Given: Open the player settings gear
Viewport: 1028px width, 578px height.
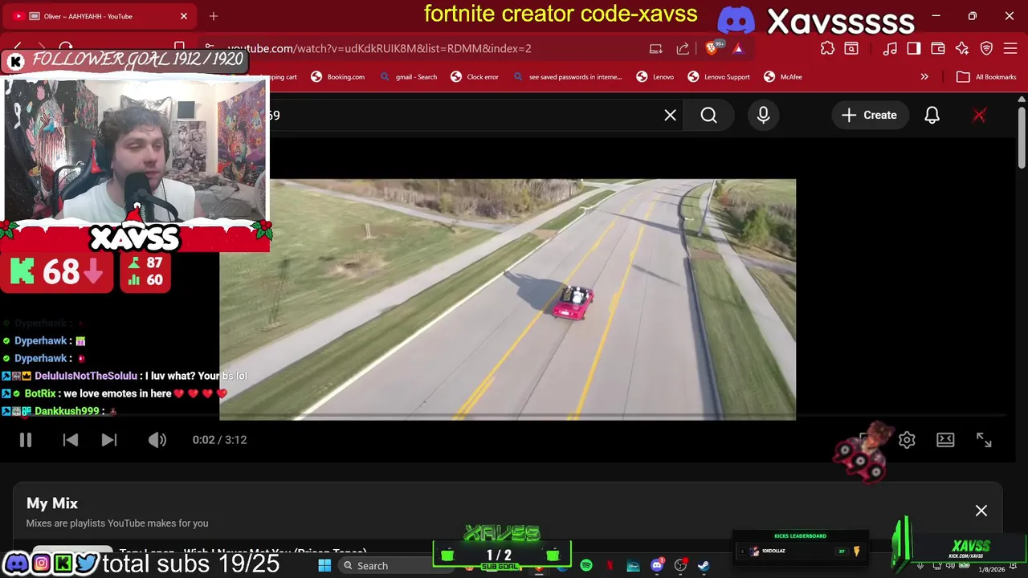Looking at the screenshot, I should [x=907, y=440].
